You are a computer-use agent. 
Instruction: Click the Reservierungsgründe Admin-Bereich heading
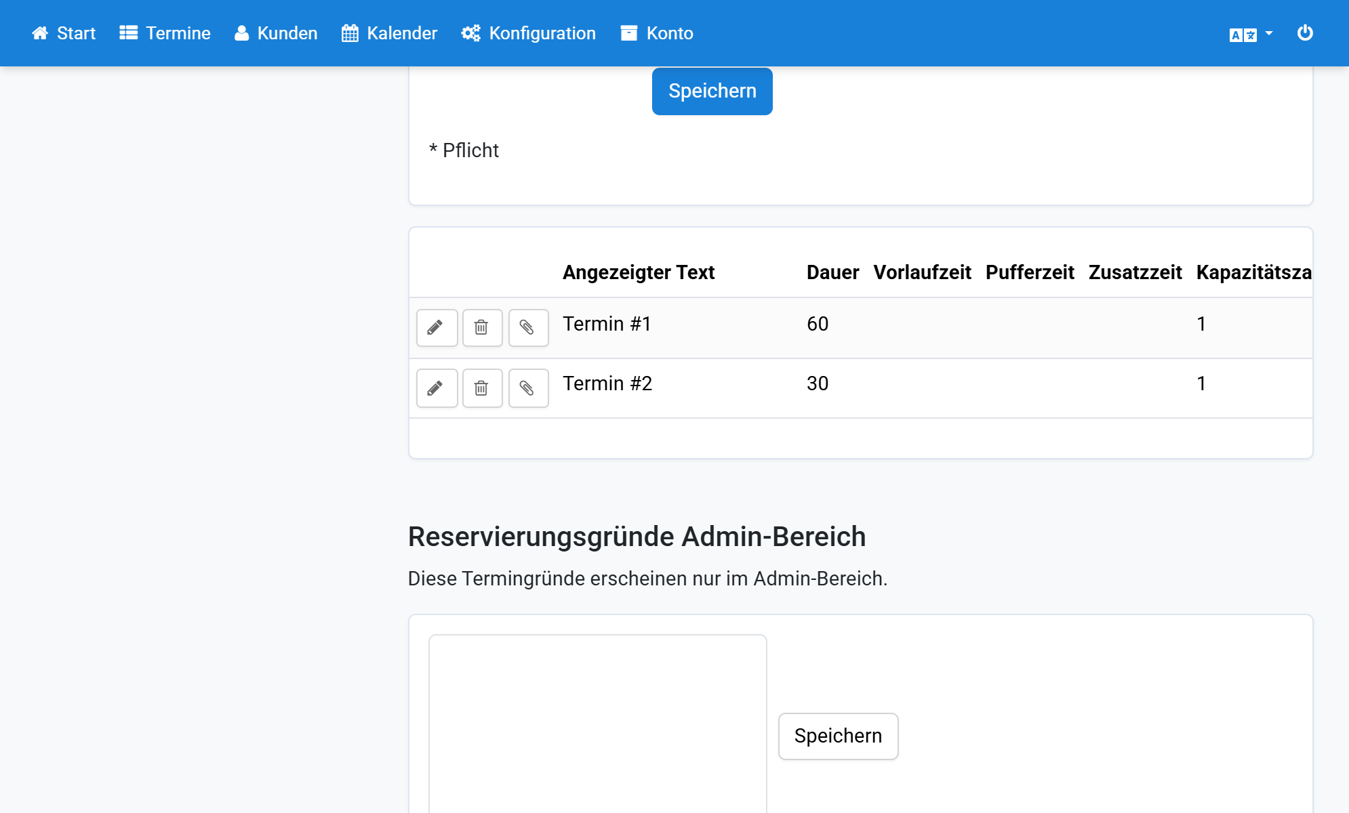(637, 537)
